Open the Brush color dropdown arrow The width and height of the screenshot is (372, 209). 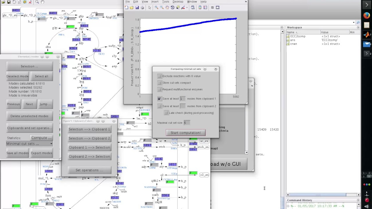187,8
